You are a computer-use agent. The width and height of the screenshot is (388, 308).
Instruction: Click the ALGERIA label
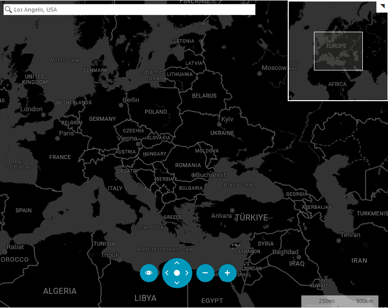tap(60, 291)
